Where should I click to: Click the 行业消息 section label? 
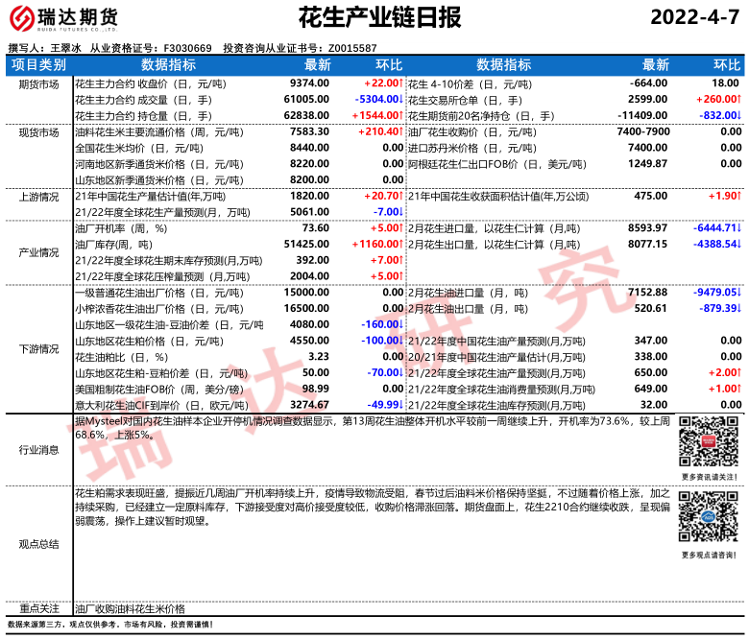pos(38,449)
